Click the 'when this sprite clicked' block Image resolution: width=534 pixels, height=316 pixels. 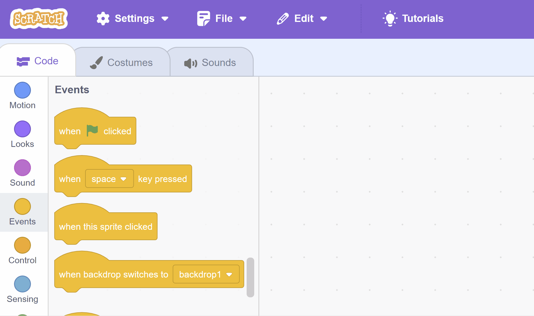click(106, 227)
